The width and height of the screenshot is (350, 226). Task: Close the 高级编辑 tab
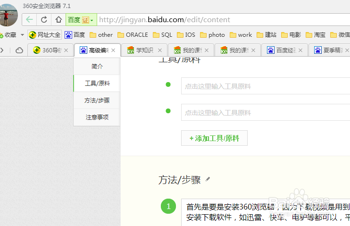point(113,50)
